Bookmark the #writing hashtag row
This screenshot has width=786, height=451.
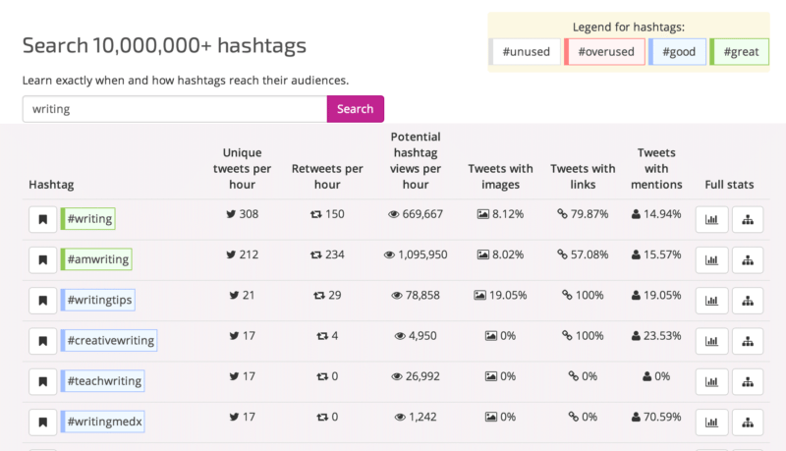point(42,219)
